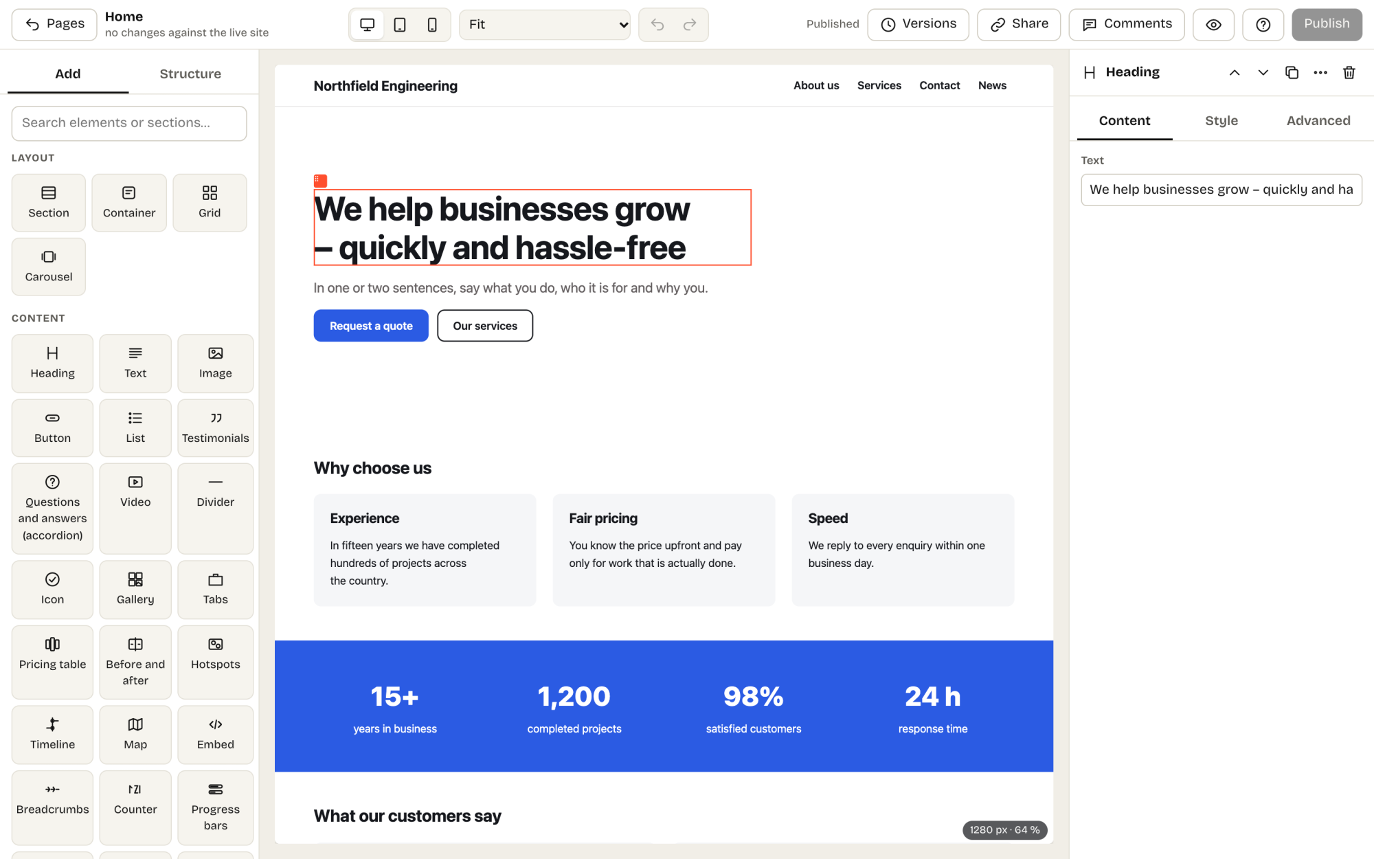Screen dimensions: 1374x859
Task: Open help with the question mark icon
Action: [x=1263, y=25]
